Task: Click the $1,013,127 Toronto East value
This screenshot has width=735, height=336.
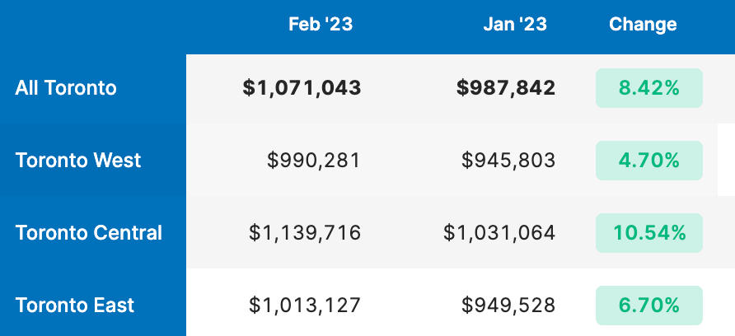Action: tap(305, 306)
